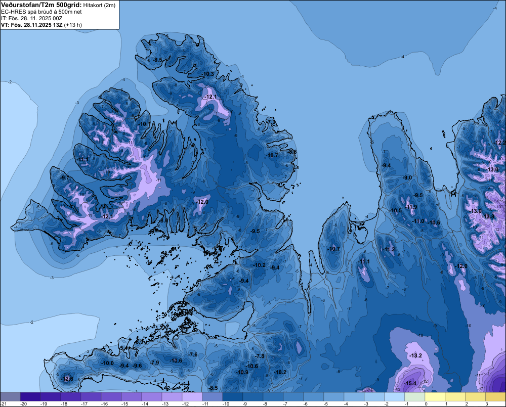
Task: Click the -5.4 temperature value
Action: (124, 348)
